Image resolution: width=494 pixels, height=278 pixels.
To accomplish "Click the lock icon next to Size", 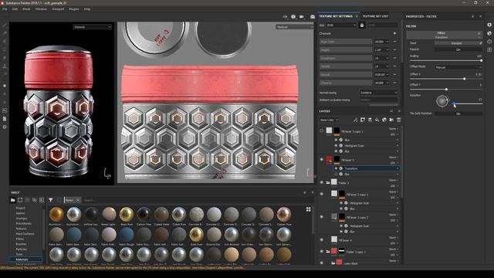I will (x=362, y=25).
